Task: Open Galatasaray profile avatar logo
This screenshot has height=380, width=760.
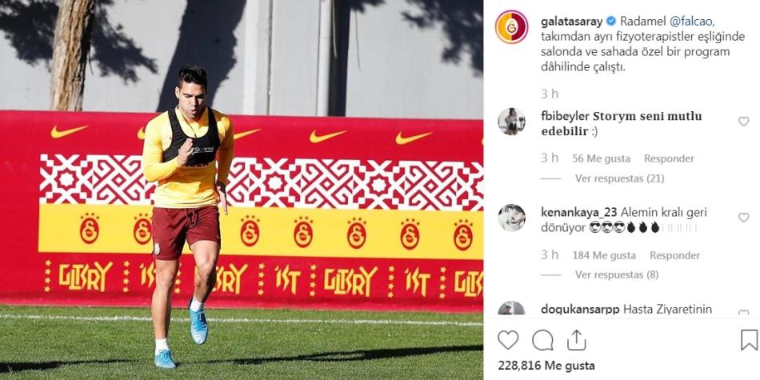Action: click(x=512, y=27)
